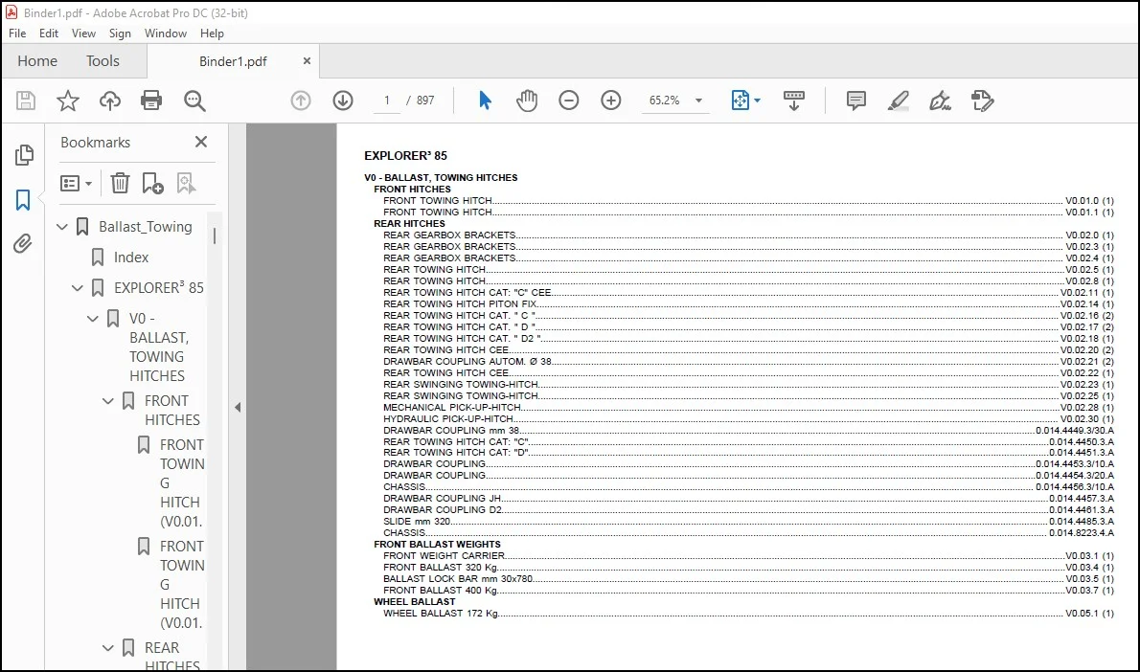This screenshot has height=672, width=1140.
Task: Click the upload to cloud icon
Action: [x=110, y=101]
